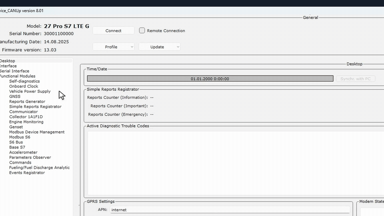Click Reports Counter (Emergency) label
This screenshot has height=216, width=384.
[118, 114]
